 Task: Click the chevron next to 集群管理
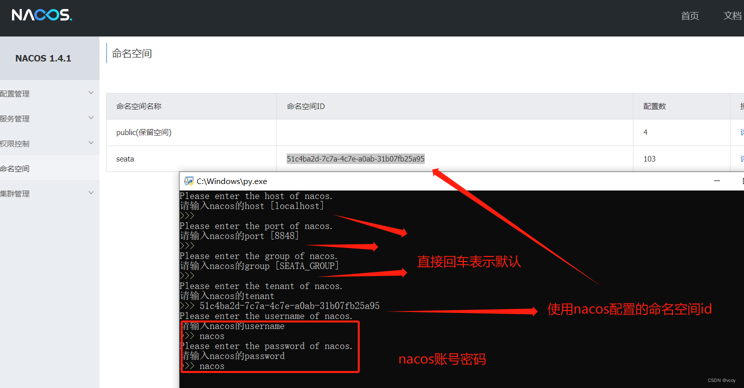tap(91, 192)
